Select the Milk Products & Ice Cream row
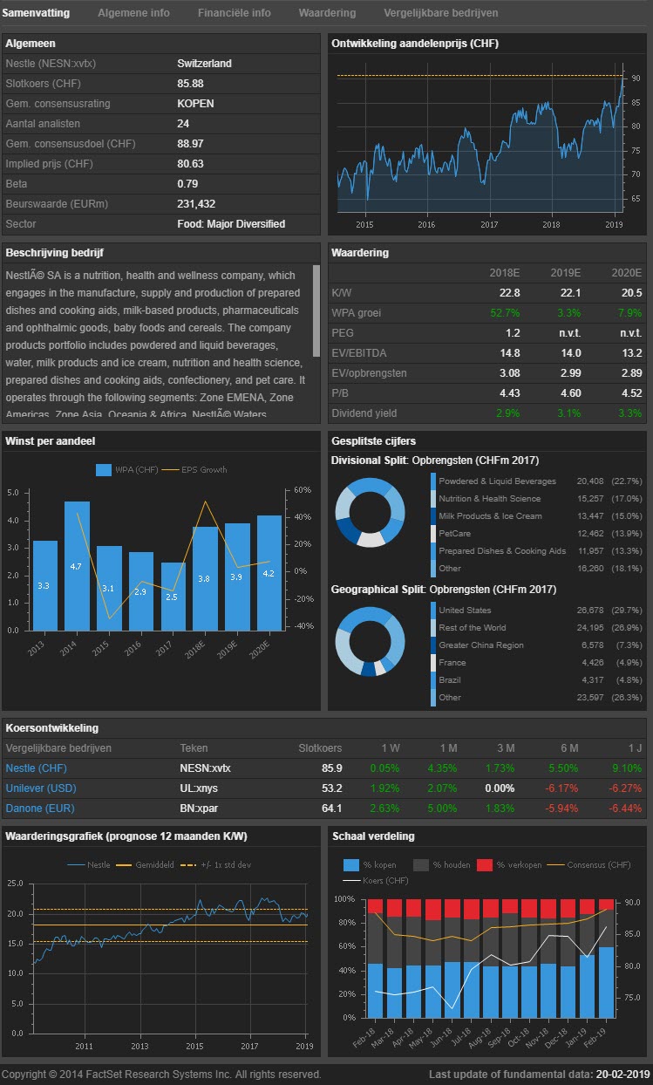The height and width of the screenshot is (1085, 653). pyautogui.click(x=538, y=516)
